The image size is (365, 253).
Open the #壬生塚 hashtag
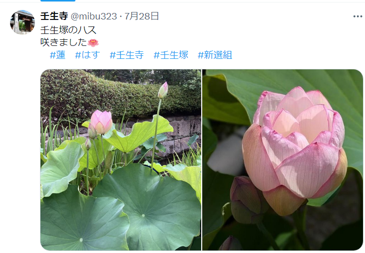pyautogui.click(x=171, y=55)
